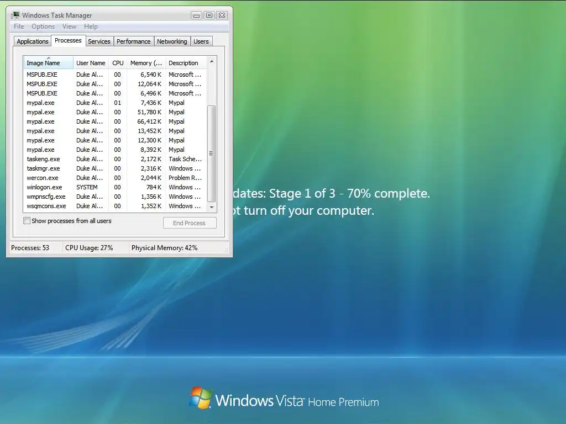The image size is (566, 424).
Task: Open the Help menu
Action: click(91, 26)
